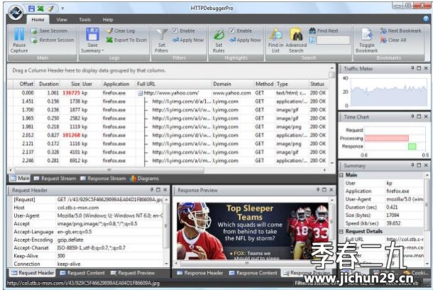The height and width of the screenshot is (290, 433).
Task: Click the Set Filters funnel icon
Action: (162, 35)
